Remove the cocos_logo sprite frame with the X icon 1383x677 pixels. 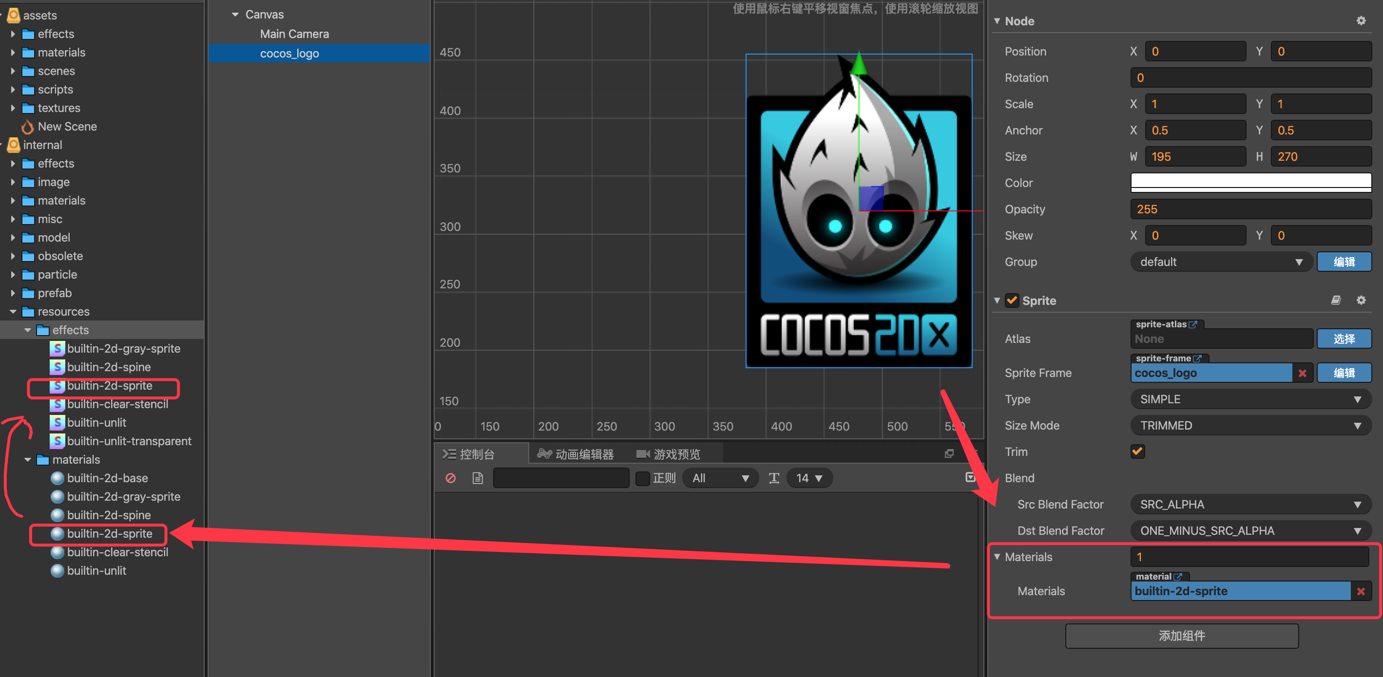[x=1302, y=373]
